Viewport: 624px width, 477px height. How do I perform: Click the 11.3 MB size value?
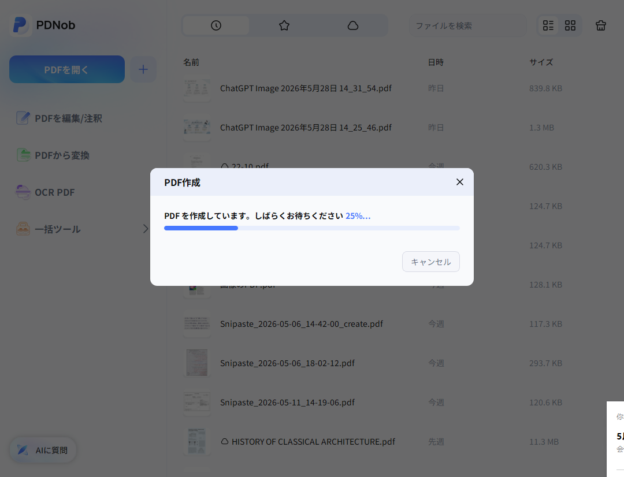(544, 442)
